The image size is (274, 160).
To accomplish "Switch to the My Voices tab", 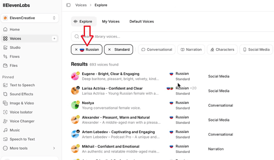I will (x=111, y=22).
